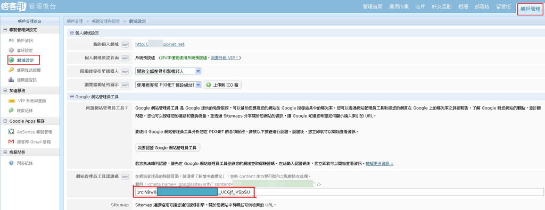This screenshot has width=545, height=210.
Task: Open the 阻擋搜尋引擎機器人 dropdown
Action: coord(168,71)
